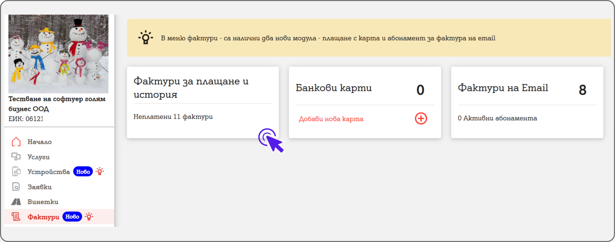Click the Заявки document search icon

point(16,187)
